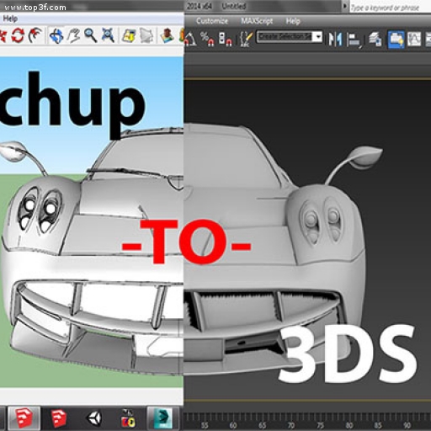The width and height of the screenshot is (431, 431).
Task: Click the yellow Previous view icon in SketchUp
Action: point(129,36)
